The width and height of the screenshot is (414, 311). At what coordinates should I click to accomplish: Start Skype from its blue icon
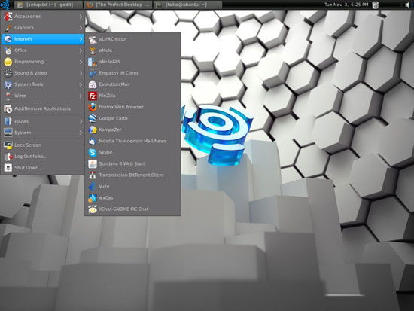93,152
